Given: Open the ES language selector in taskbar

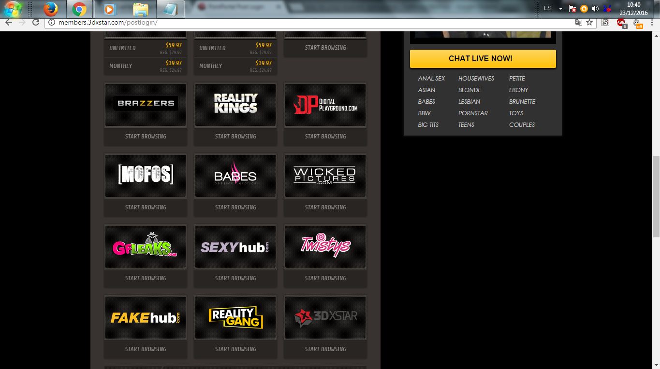Looking at the screenshot, I should tap(547, 8).
